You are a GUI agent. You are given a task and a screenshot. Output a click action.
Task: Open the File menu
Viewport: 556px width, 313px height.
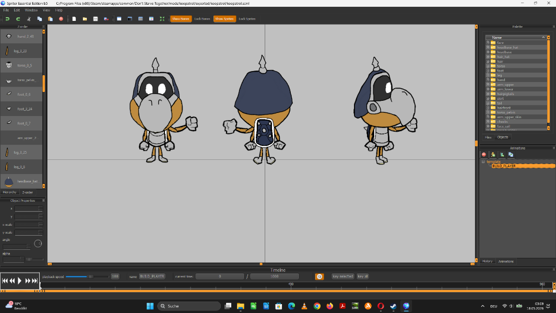coord(6,10)
